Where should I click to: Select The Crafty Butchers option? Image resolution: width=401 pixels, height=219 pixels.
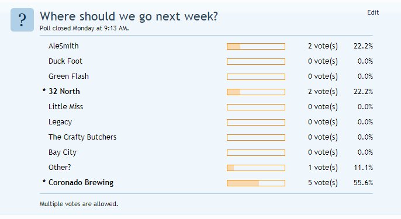pos(82,137)
